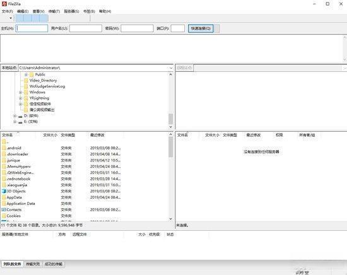Viewport: 347px width, 275px height.
Task: Click the .MemuHyperv folder icon
Action: click(4, 167)
